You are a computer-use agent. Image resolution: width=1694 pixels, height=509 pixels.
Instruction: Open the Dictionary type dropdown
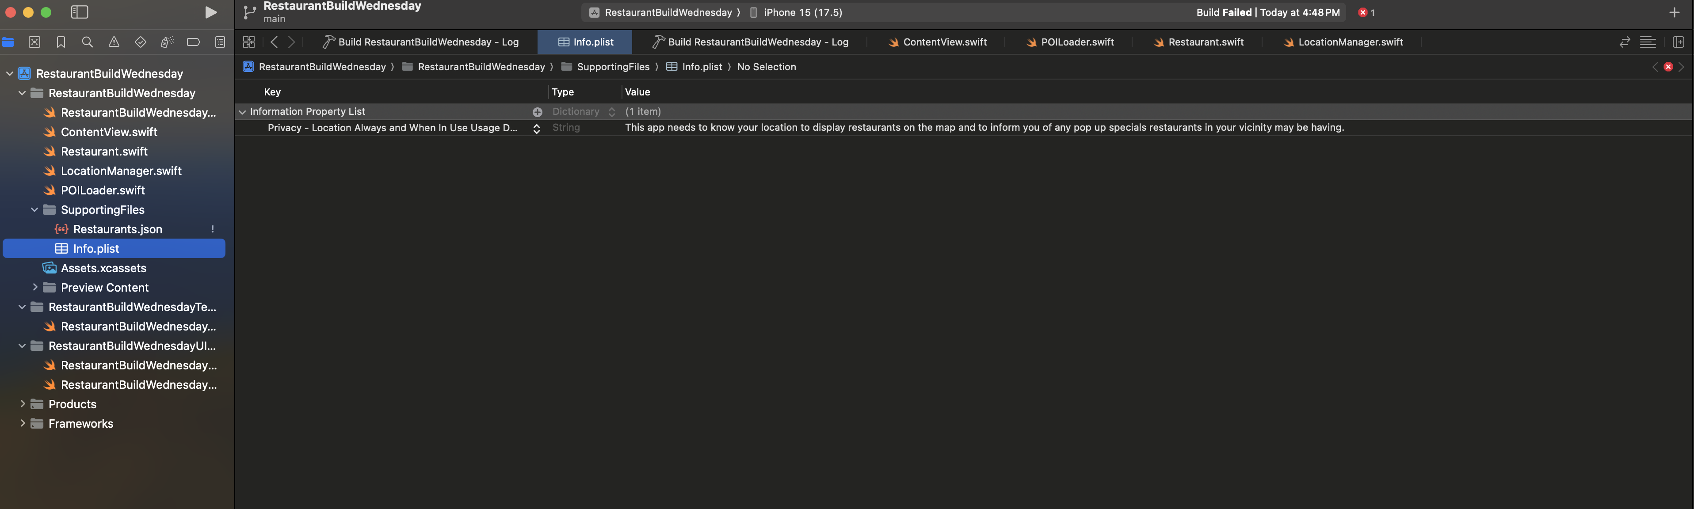(x=611, y=112)
